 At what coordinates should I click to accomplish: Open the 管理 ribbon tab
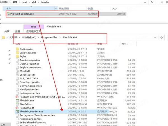coord(34,27)
